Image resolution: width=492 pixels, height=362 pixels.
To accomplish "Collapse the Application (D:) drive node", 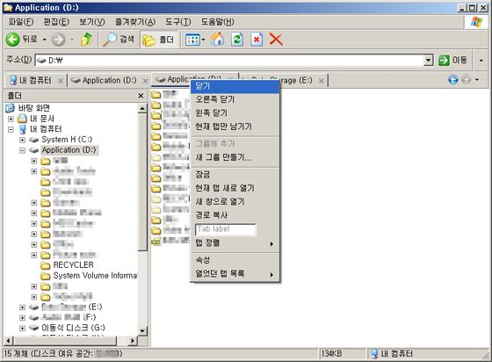I will point(22,150).
